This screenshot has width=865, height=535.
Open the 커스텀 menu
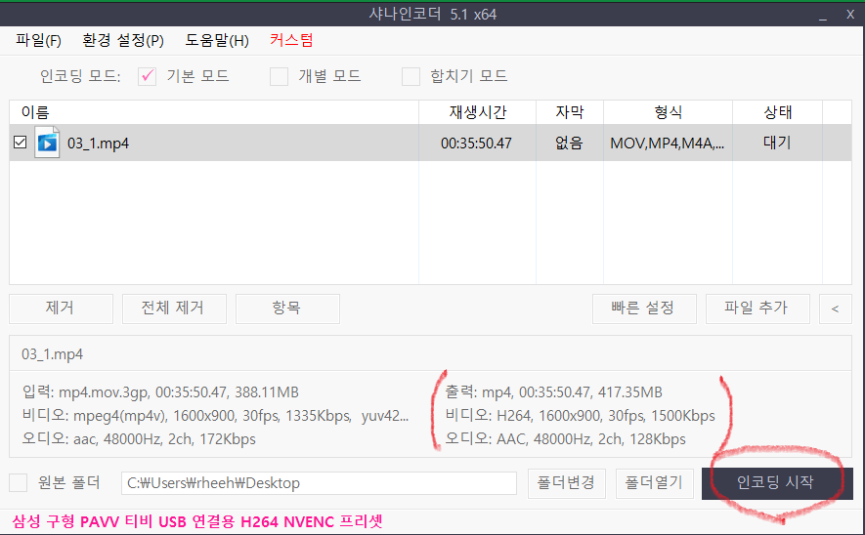[291, 40]
